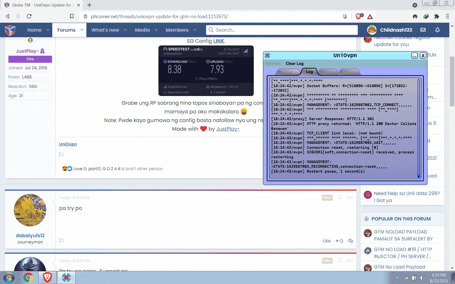Click the '...' button in UniOvpn title bar
This screenshot has height=284, width=455.
click(x=415, y=55)
